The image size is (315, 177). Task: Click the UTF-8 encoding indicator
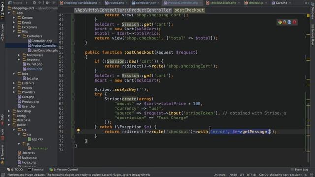(252, 175)
